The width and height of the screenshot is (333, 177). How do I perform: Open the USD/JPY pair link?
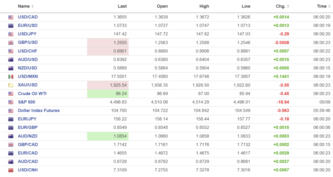28,34
